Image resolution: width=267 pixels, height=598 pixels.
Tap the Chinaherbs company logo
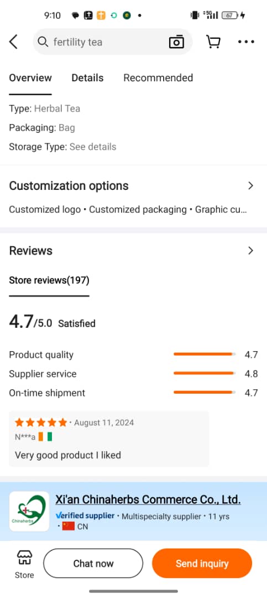(29, 511)
